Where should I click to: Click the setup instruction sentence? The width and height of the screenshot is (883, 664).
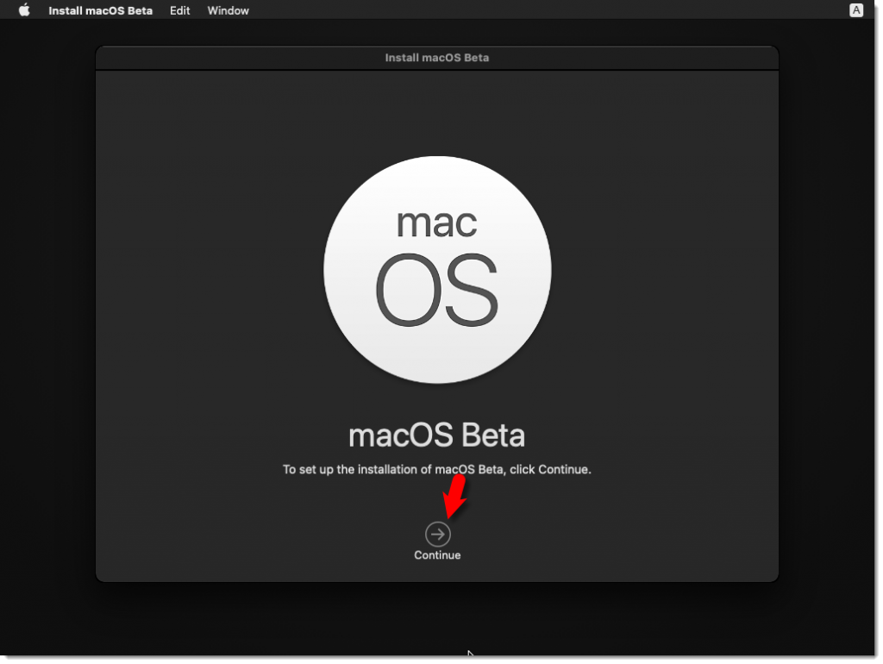click(437, 470)
